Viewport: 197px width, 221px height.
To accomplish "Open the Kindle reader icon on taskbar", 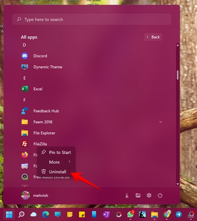I will tap(142, 214).
